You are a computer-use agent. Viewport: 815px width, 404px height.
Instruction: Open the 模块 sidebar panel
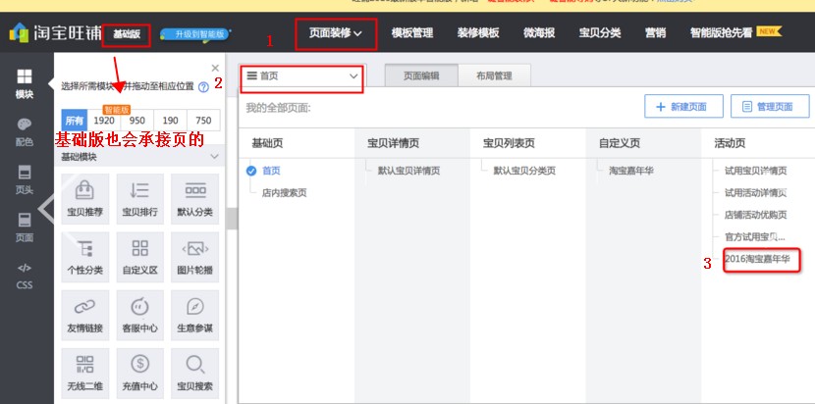[x=24, y=83]
